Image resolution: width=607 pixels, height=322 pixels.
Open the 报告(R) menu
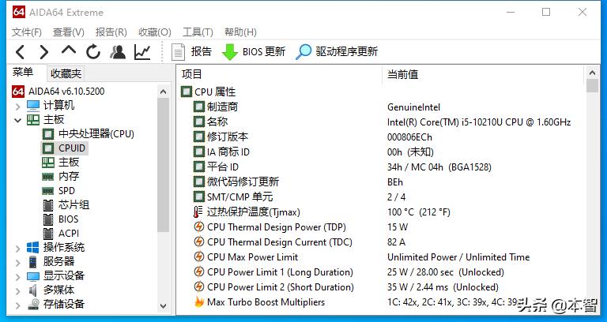pos(111,32)
